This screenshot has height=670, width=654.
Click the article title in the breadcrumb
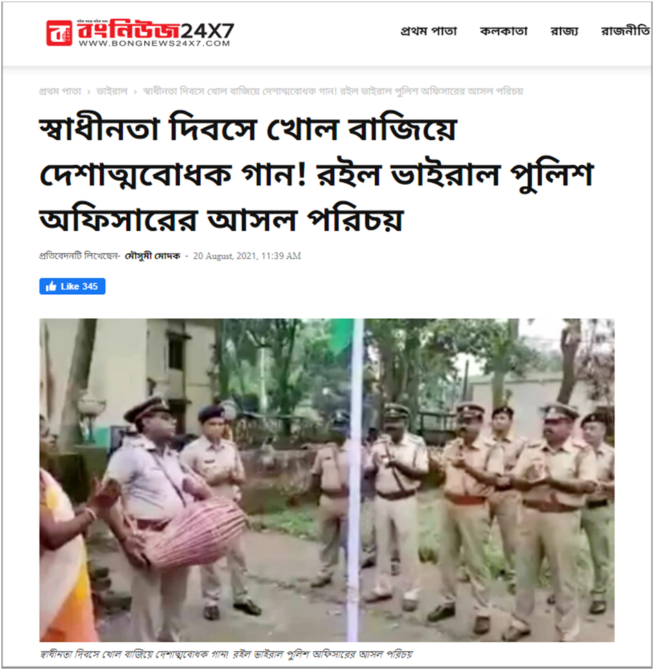coord(333,91)
